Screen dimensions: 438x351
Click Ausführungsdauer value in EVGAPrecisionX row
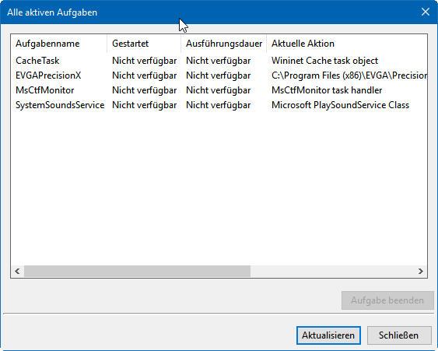[219, 75]
